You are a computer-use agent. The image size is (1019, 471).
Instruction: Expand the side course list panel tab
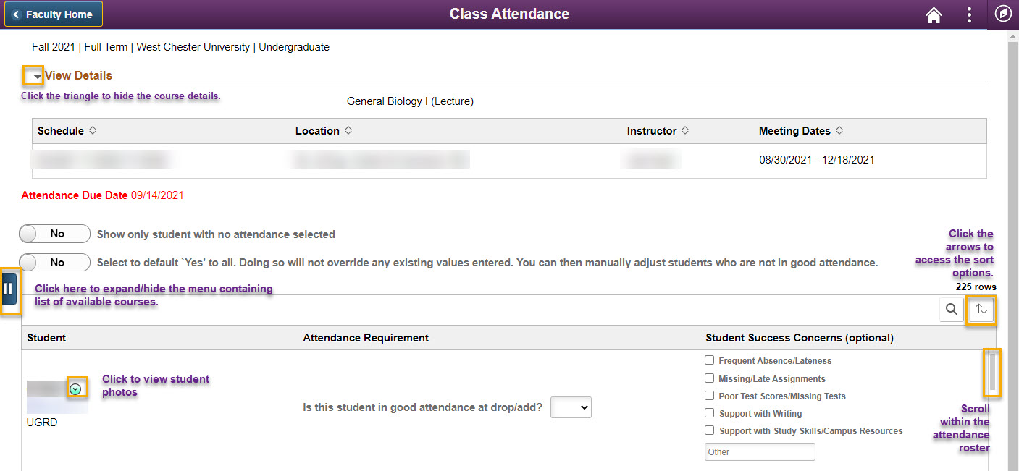(x=9, y=289)
